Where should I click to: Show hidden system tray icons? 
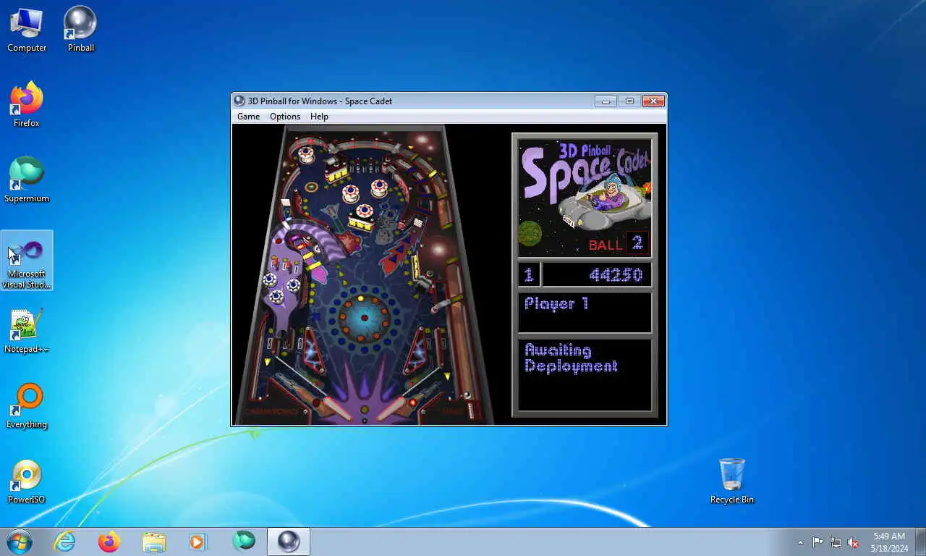(800, 542)
